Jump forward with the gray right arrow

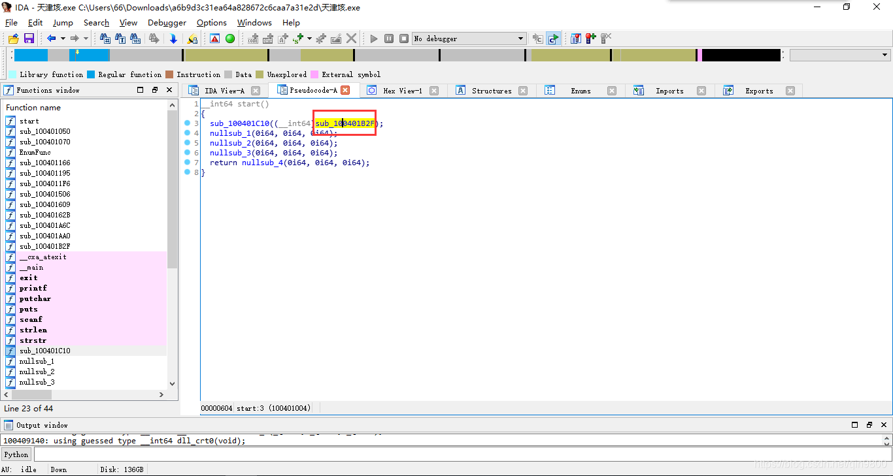[x=75, y=39]
